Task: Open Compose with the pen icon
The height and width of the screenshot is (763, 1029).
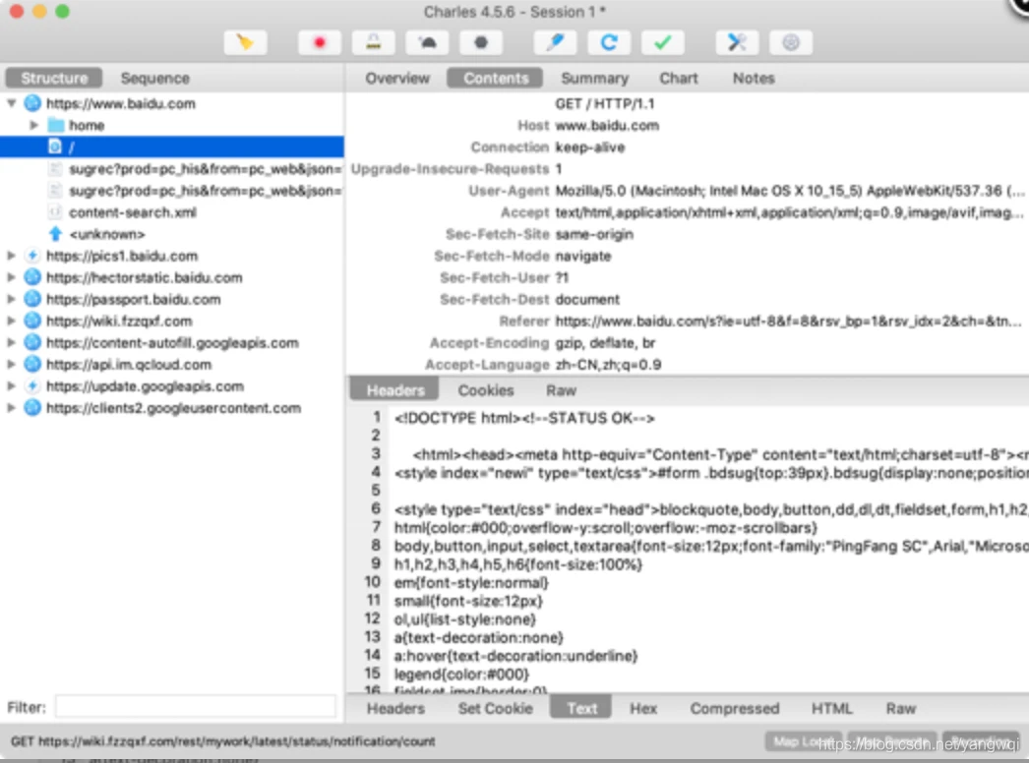Action: coord(555,42)
